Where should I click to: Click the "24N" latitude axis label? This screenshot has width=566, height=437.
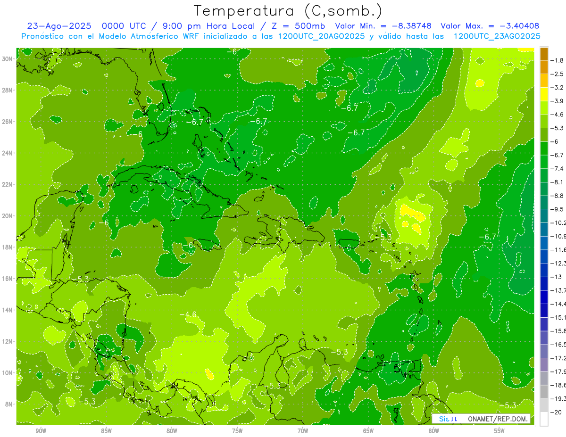8,153
